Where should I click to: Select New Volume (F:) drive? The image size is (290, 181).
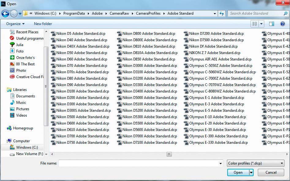[x=26, y=154]
